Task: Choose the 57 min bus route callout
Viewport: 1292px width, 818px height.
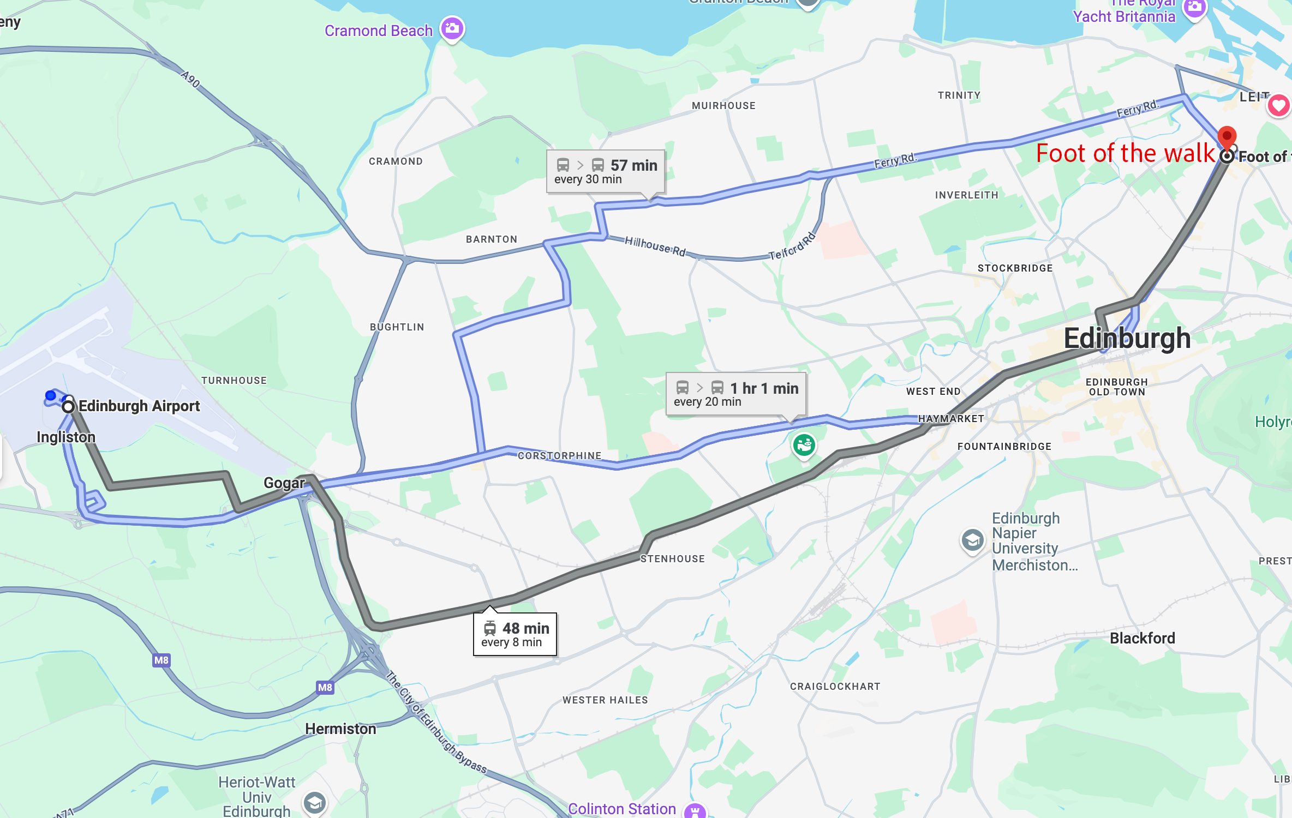Action: pyautogui.click(x=606, y=171)
